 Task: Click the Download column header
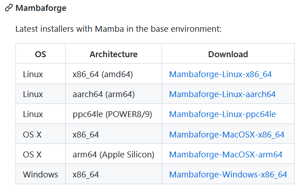click(x=228, y=54)
